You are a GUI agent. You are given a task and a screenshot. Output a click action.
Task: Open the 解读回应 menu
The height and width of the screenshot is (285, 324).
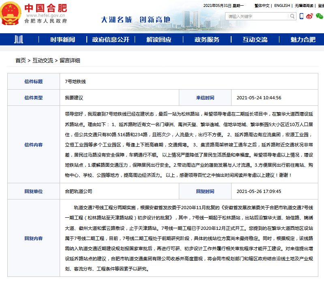[159, 39]
